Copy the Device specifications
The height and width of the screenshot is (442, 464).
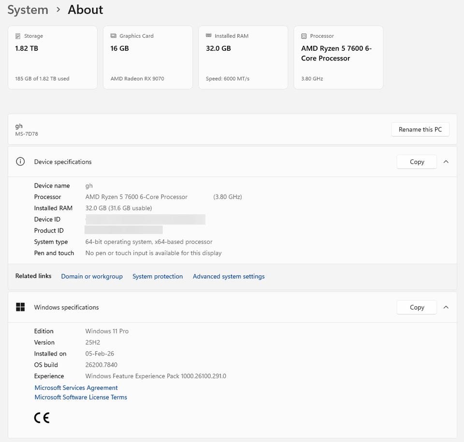point(417,162)
